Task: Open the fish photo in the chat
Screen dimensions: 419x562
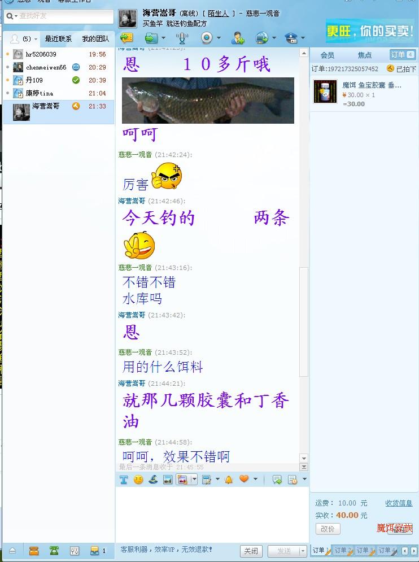Action: click(x=208, y=101)
